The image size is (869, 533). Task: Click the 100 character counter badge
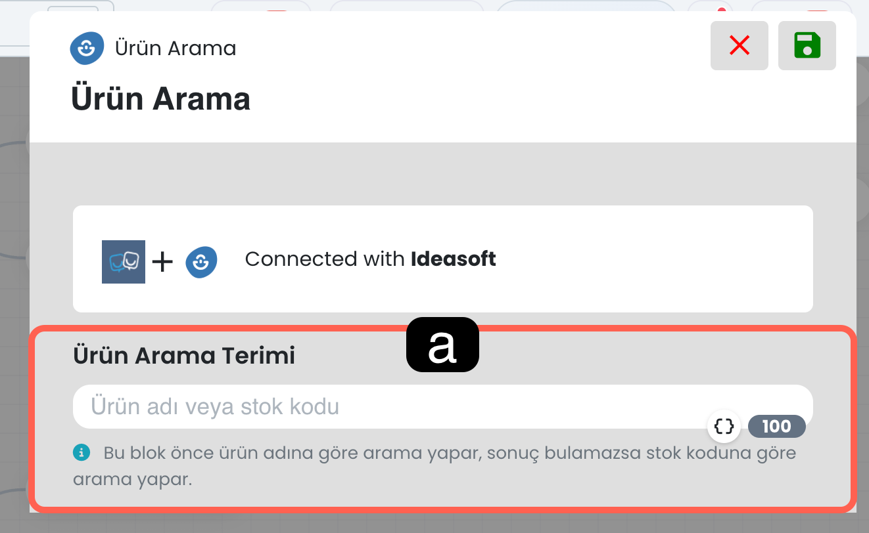click(776, 427)
